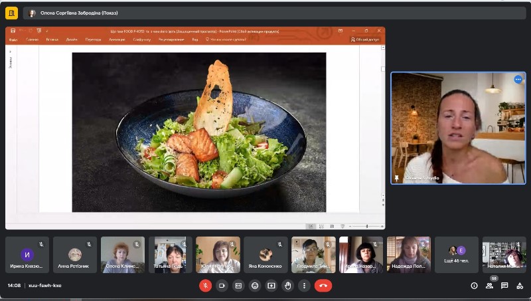Leave the call with the red hang-up button

pos(323,286)
